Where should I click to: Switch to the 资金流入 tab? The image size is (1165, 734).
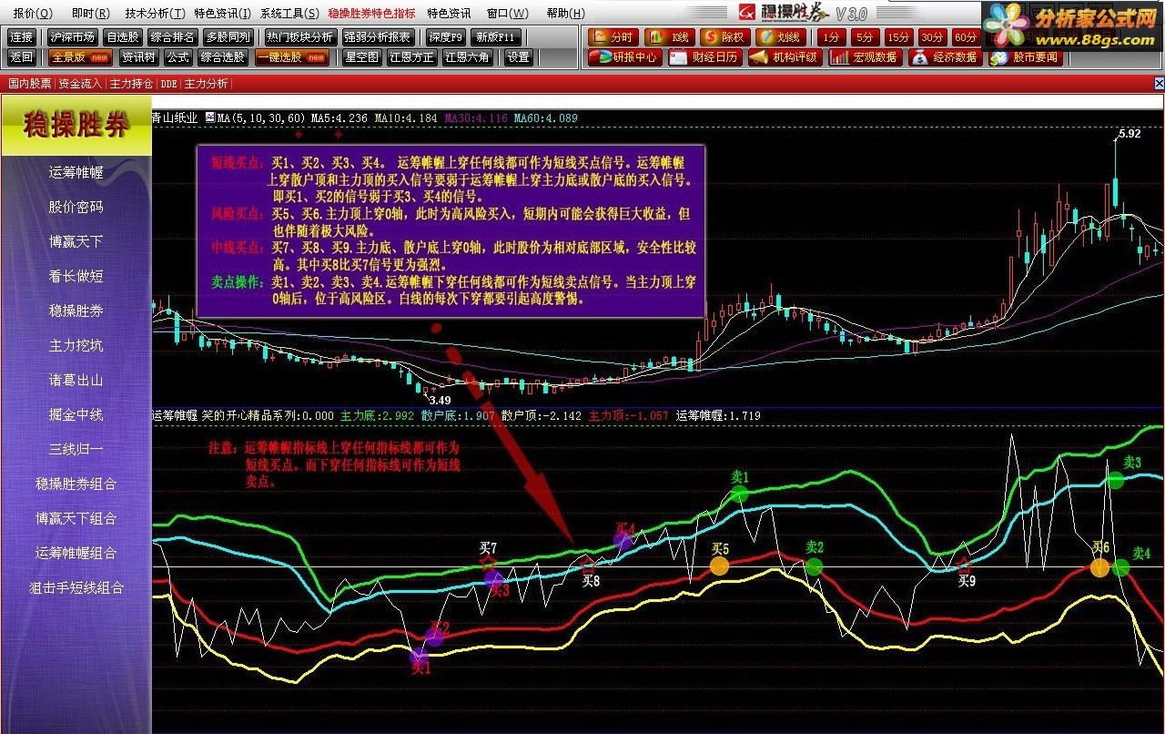pos(80,83)
